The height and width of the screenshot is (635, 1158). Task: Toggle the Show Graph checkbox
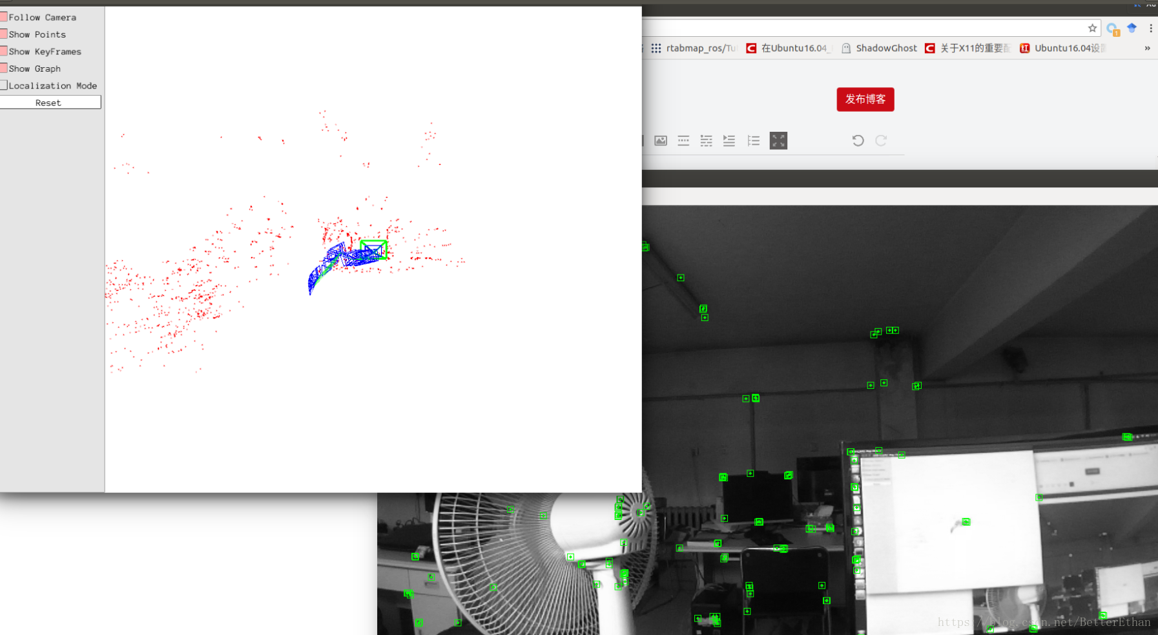pyautogui.click(x=4, y=68)
